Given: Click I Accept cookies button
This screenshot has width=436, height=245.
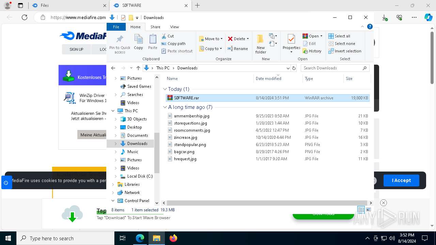Looking at the screenshot, I should tap(401, 180).
